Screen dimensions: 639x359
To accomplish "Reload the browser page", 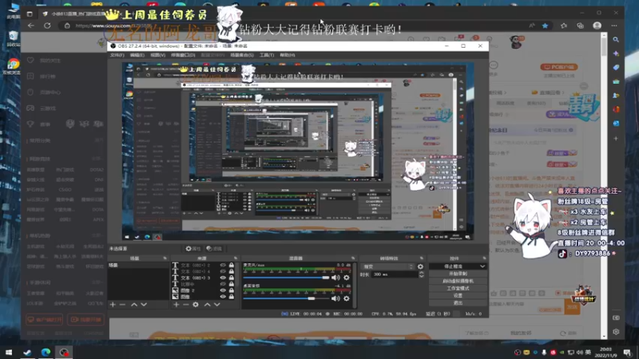I will click(47, 26).
